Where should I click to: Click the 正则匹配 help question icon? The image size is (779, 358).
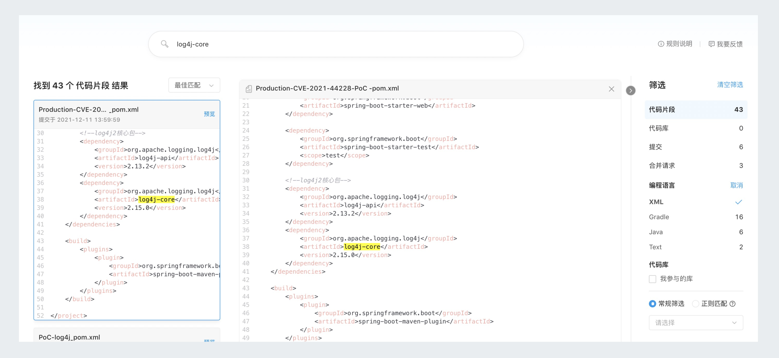(732, 304)
